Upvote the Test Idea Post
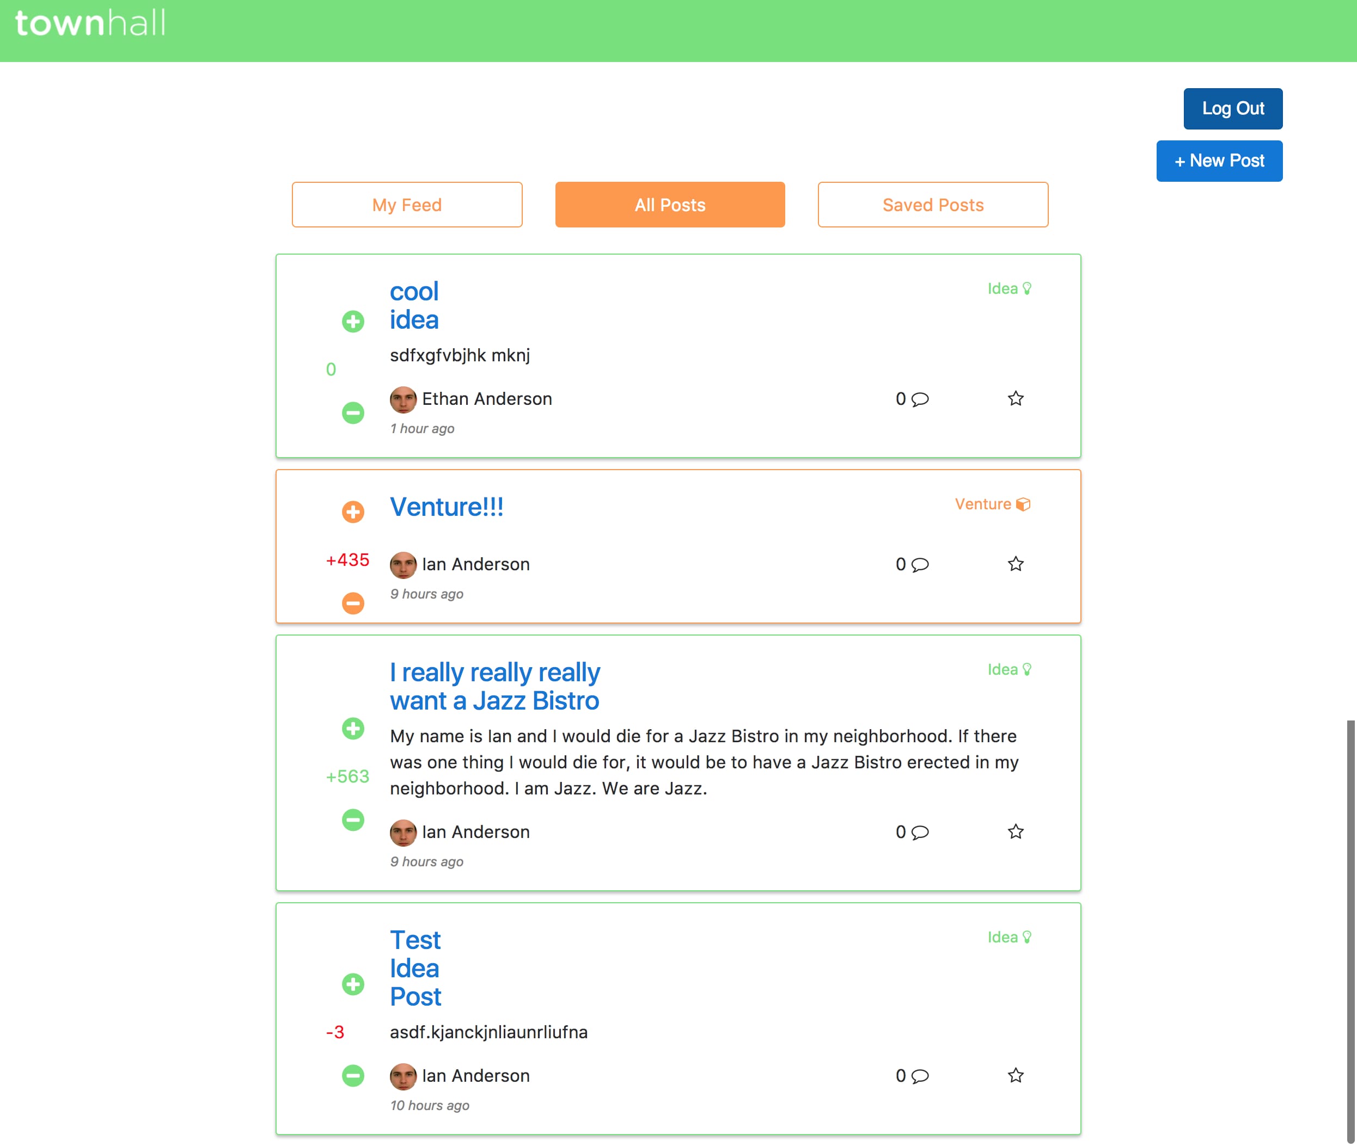Viewport: 1357px width, 1146px height. (353, 984)
